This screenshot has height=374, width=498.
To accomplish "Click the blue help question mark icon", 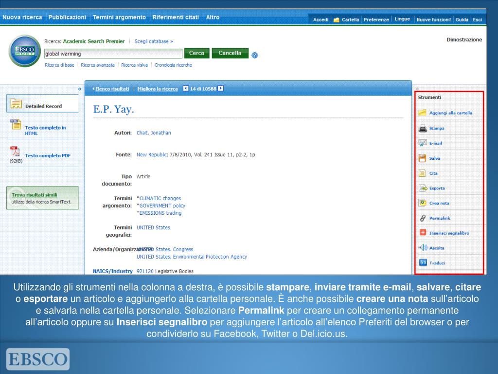I will point(254,56).
